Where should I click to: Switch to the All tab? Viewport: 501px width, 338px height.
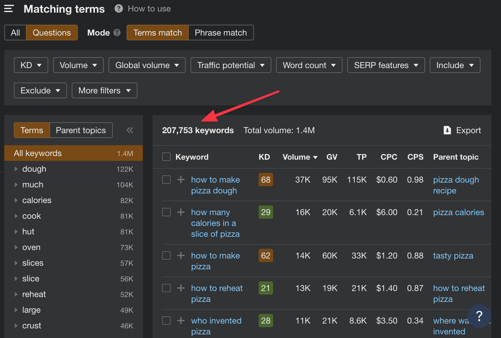(x=15, y=33)
